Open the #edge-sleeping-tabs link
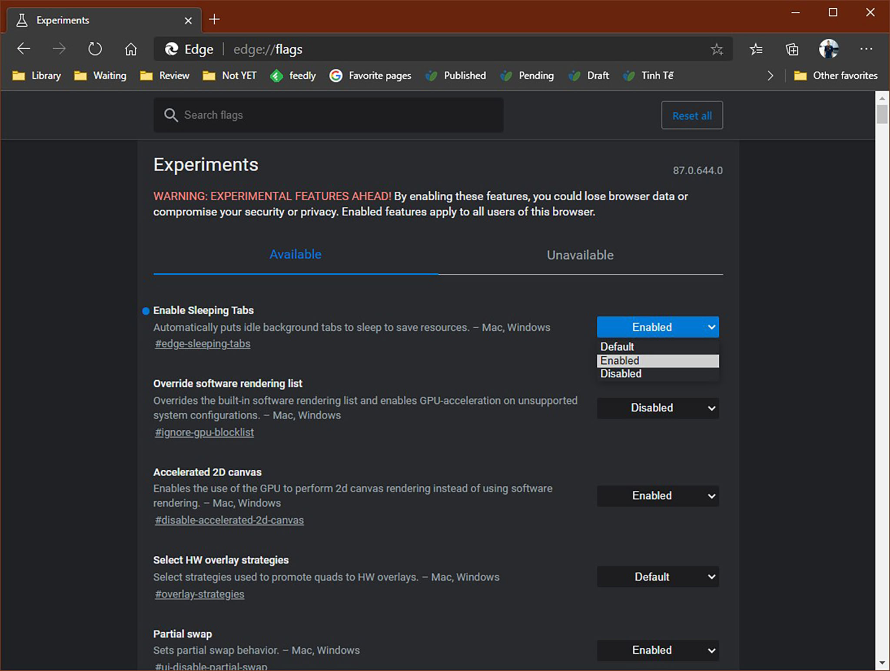 tap(203, 344)
